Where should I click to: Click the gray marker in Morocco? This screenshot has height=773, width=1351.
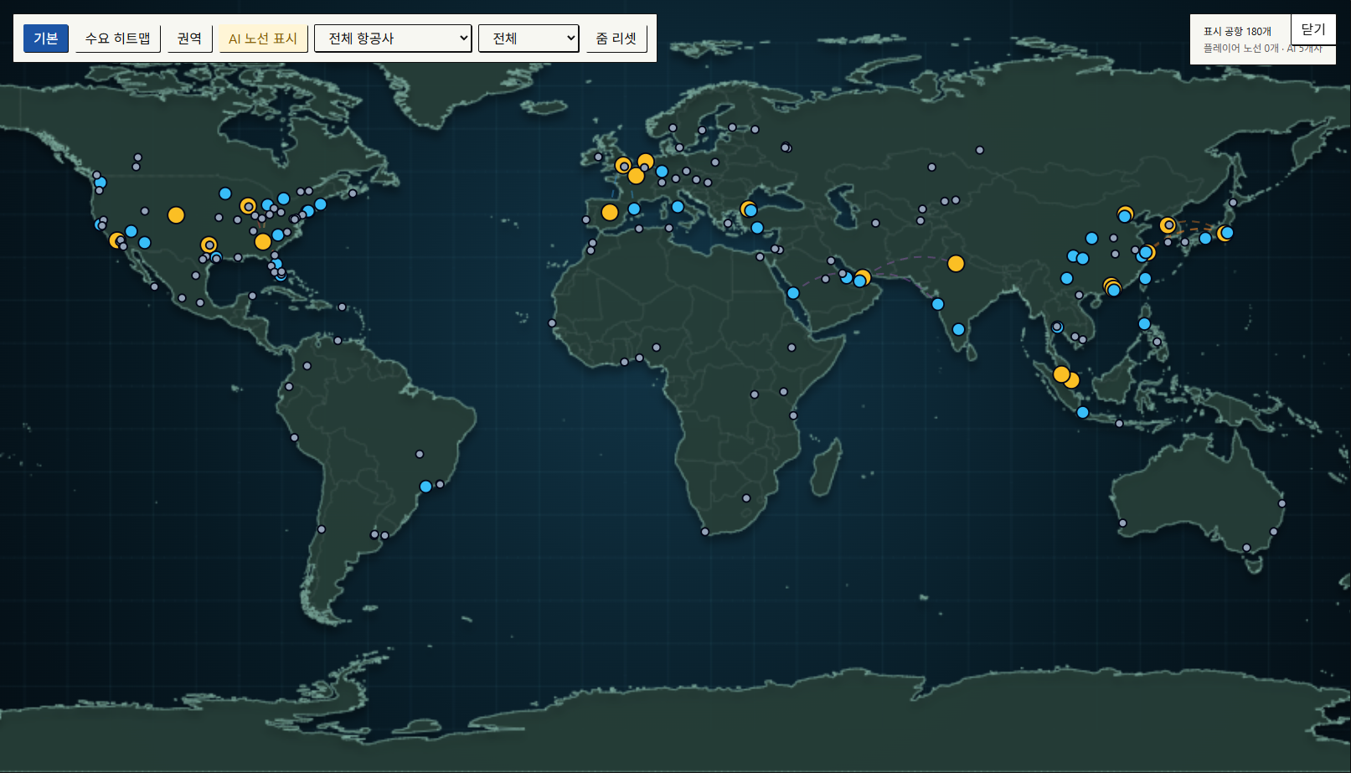click(x=590, y=250)
